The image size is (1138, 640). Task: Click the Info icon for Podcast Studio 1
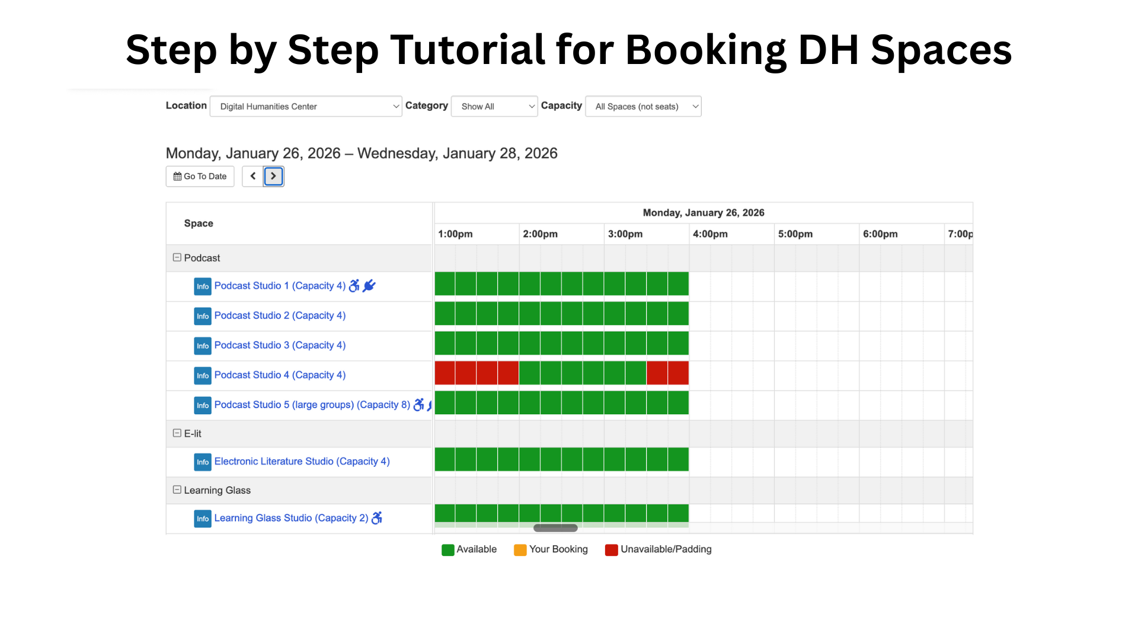click(202, 286)
